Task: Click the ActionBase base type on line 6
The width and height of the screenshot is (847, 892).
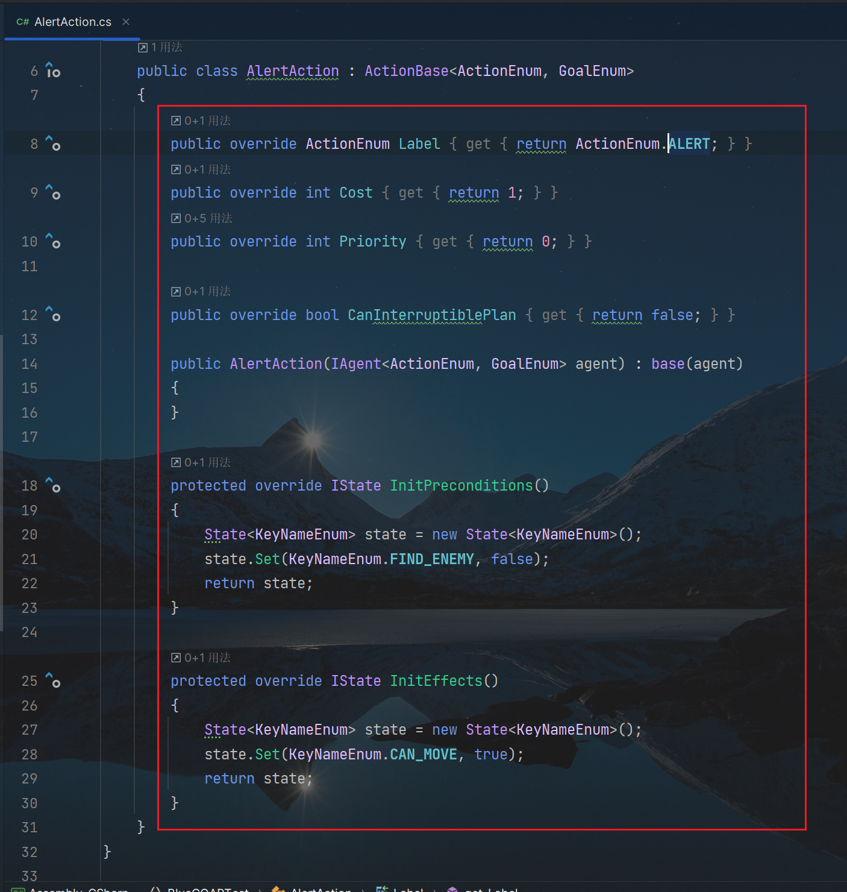Action: tap(406, 71)
